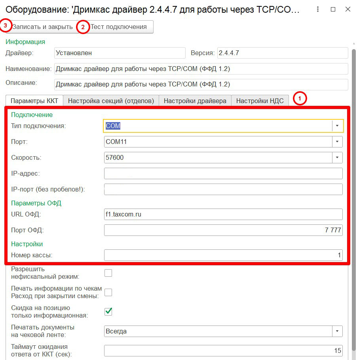Open 'Печатать документы на чековой ленте' dropdown
Screen dimensions: 357x360
coord(337,331)
